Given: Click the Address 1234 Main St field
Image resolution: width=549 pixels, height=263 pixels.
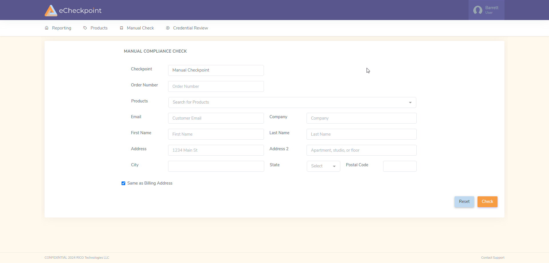Looking at the screenshot, I should [216, 150].
